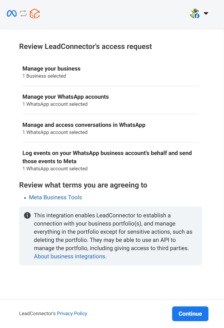The height and width of the screenshot is (328, 224).
Task: Open Manage and access conversations in WhatsApp
Action: (111, 128)
